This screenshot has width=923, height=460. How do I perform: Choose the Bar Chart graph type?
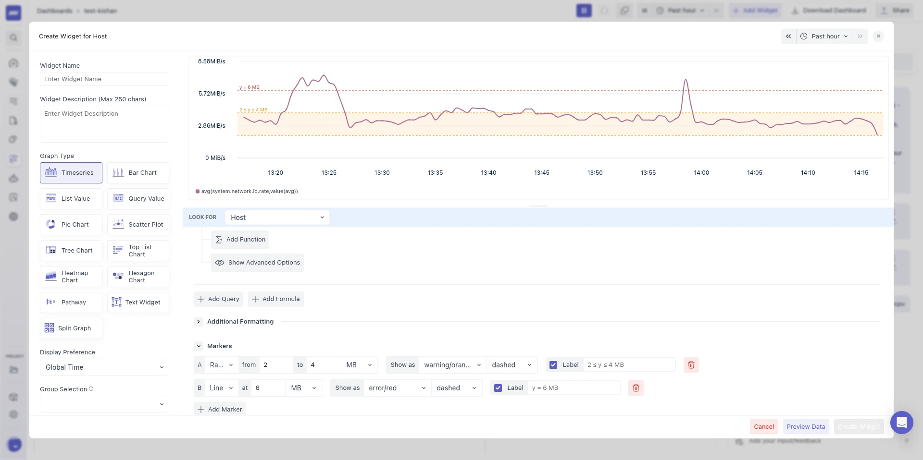(138, 173)
